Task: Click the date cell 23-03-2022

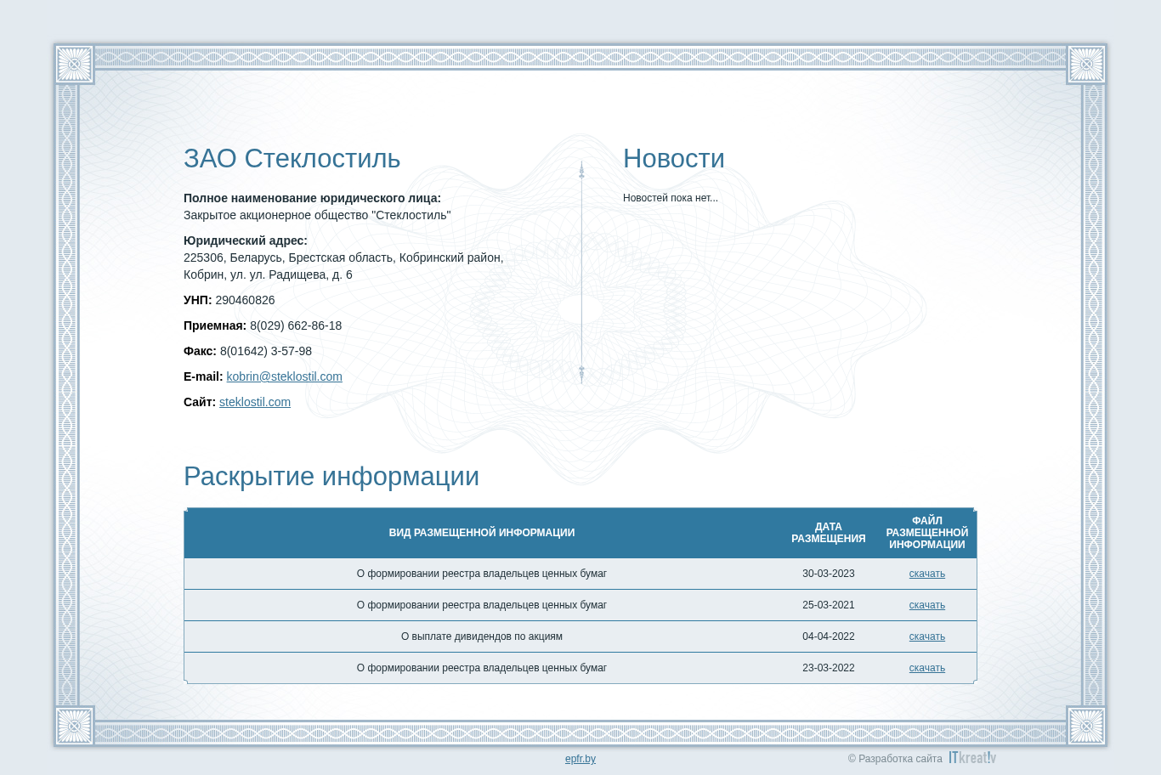Action: coord(829,668)
